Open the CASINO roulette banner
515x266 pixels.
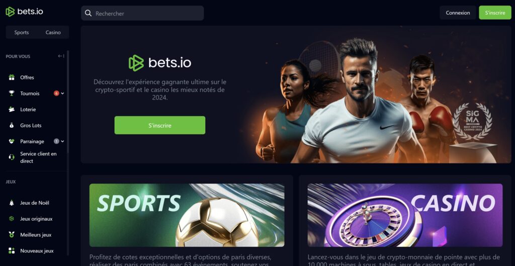tap(405, 215)
